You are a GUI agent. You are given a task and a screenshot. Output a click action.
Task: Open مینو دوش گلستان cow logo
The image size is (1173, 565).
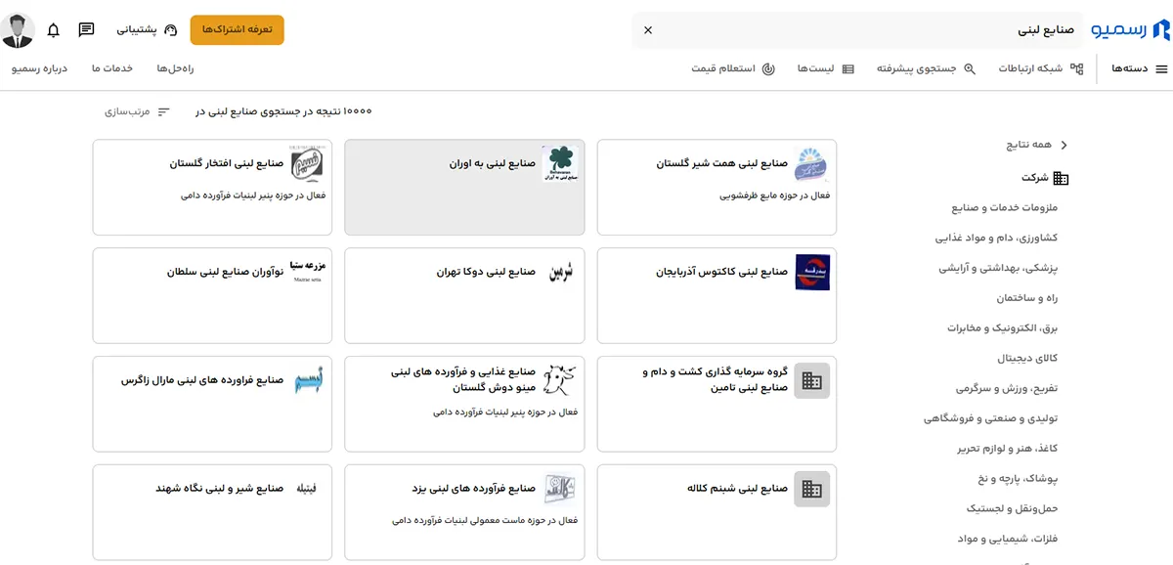(560, 379)
